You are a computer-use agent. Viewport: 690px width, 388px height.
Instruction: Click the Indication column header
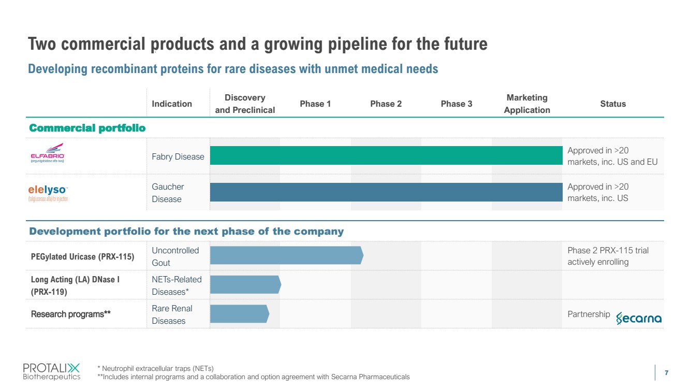tap(172, 104)
